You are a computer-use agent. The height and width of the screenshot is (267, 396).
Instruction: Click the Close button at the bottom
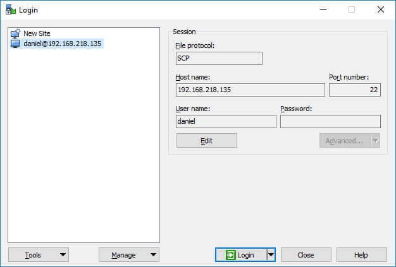point(306,255)
